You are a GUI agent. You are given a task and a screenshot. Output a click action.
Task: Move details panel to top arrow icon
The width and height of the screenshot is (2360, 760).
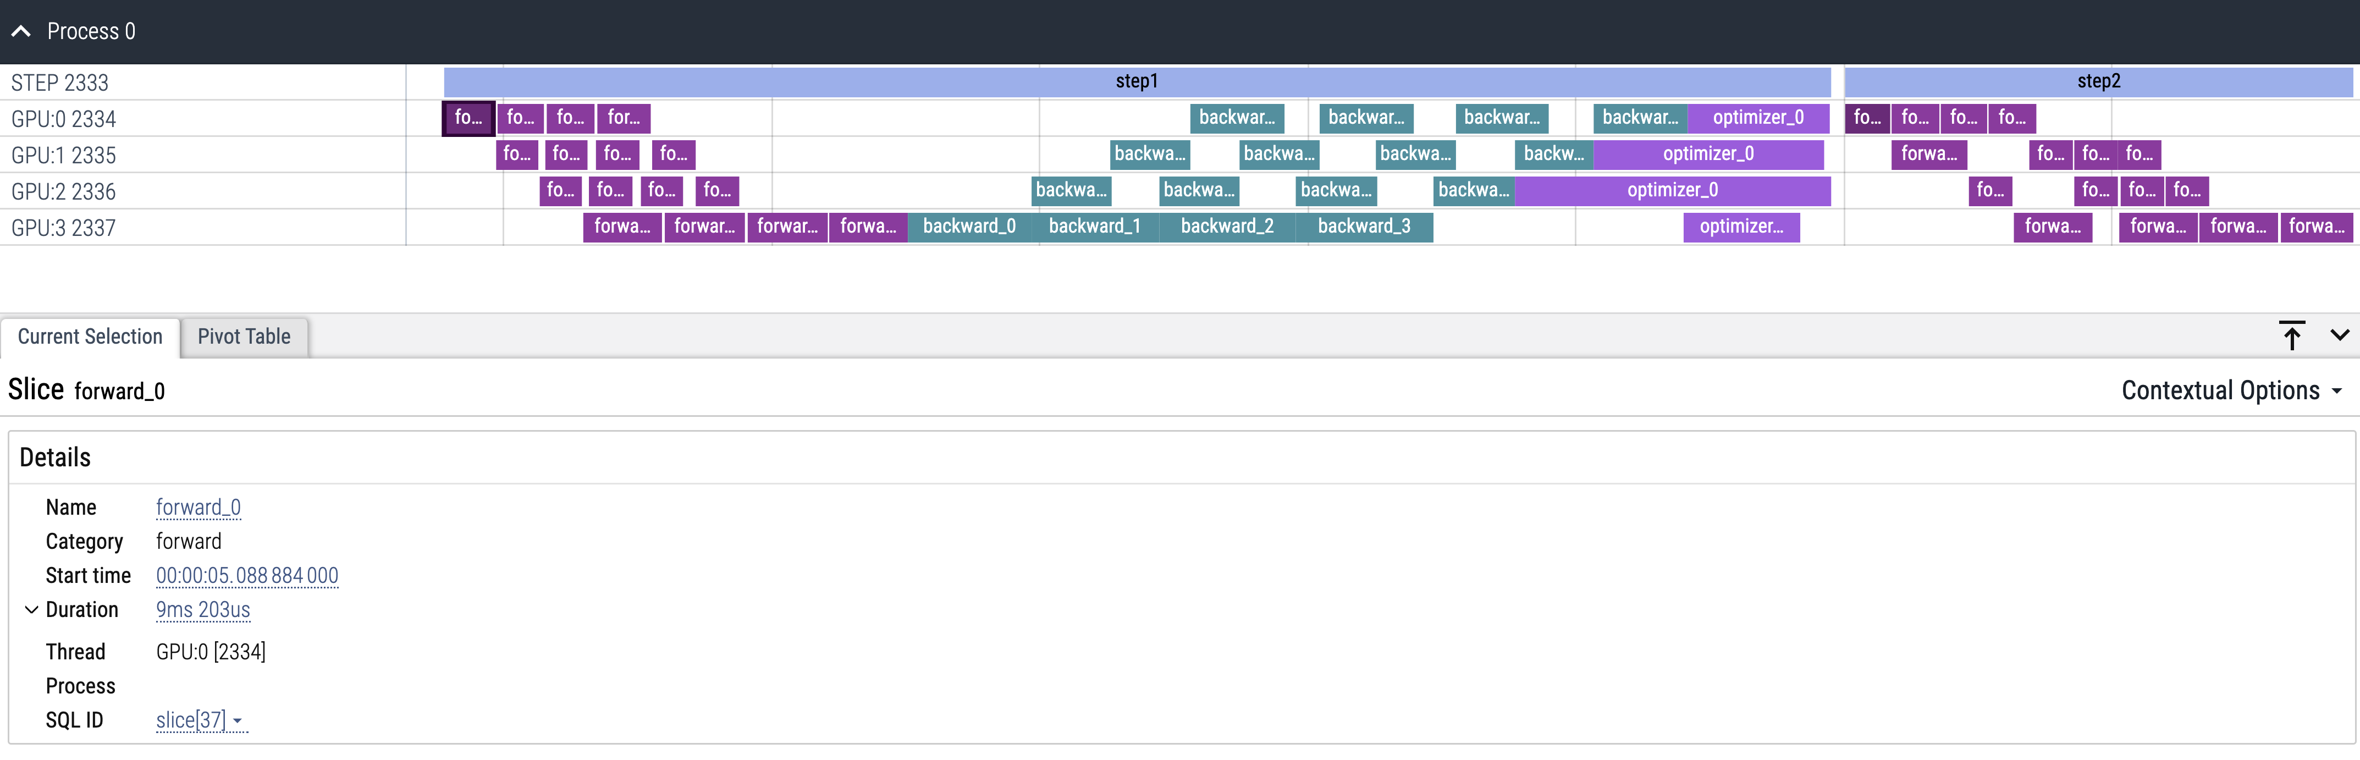[x=2291, y=335]
